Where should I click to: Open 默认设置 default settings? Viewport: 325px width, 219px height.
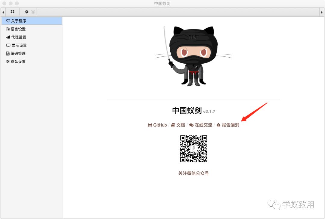(x=32, y=62)
